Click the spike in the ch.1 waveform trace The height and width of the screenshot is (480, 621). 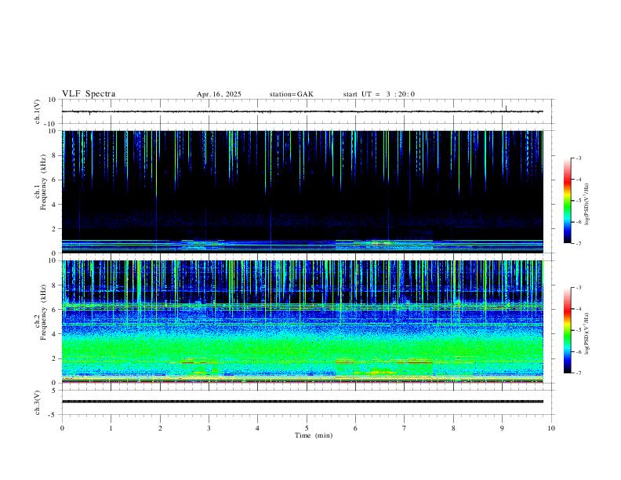(507, 107)
